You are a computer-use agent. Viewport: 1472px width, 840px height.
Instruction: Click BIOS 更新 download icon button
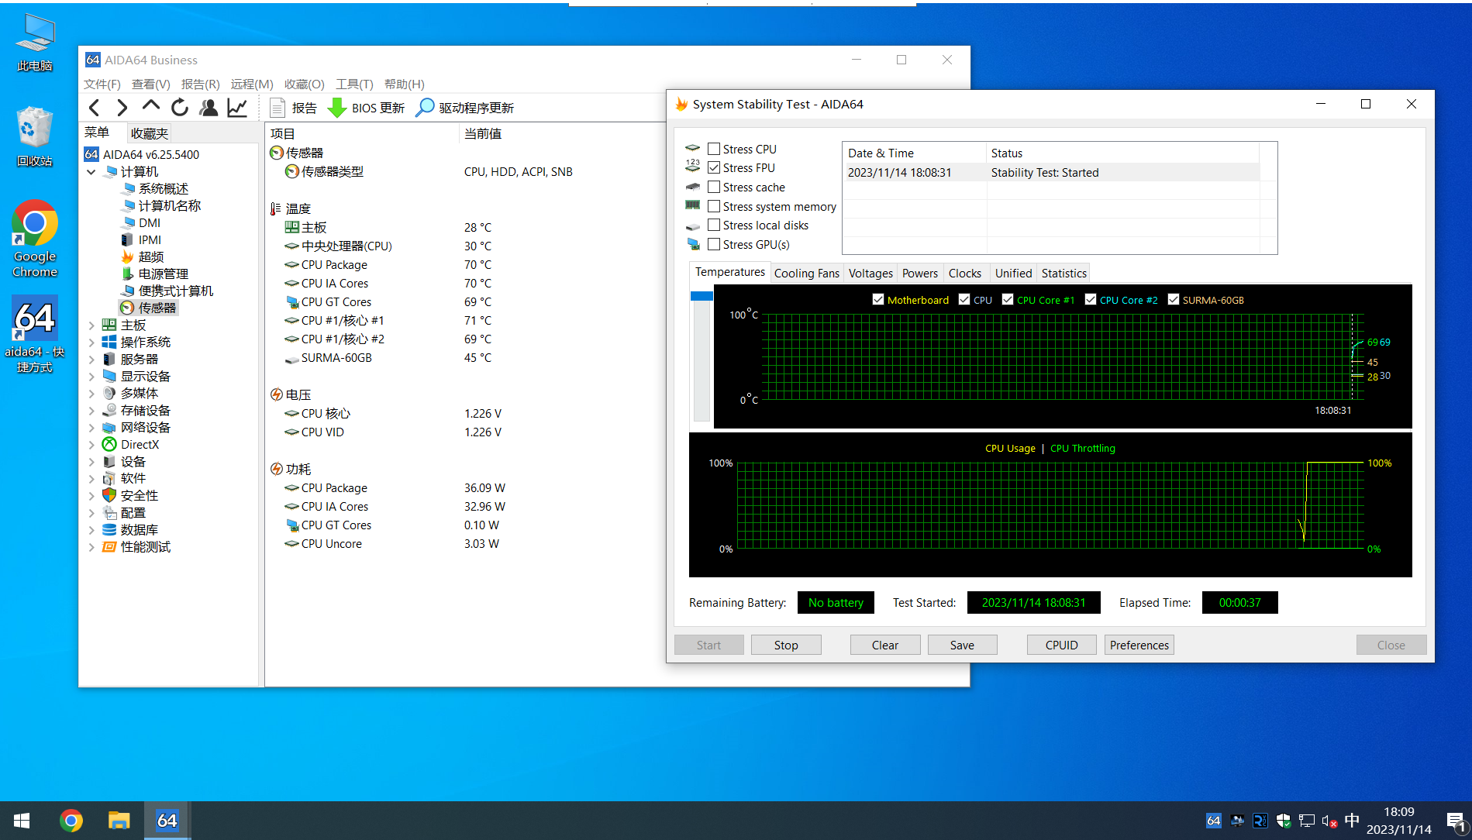[x=366, y=108]
